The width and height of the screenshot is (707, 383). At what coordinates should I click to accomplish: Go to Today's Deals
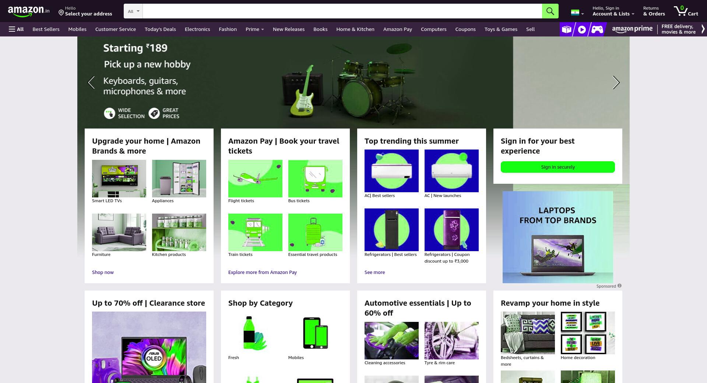click(160, 29)
